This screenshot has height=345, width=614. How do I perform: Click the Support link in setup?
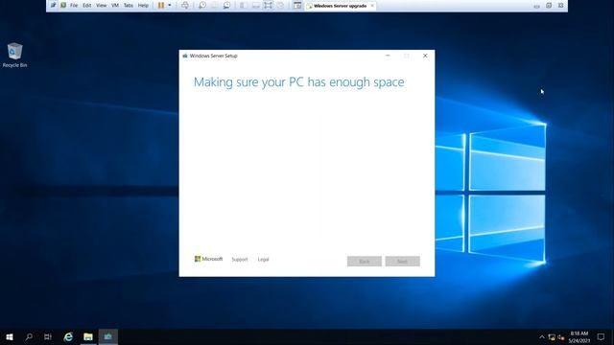tap(240, 260)
